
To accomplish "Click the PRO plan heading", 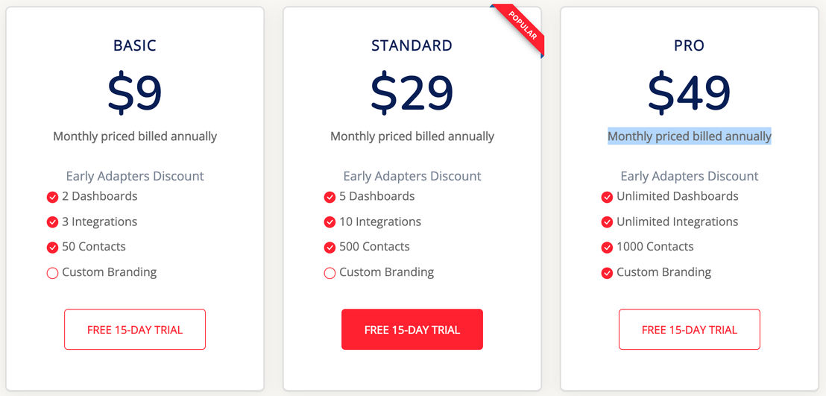I will (x=689, y=46).
